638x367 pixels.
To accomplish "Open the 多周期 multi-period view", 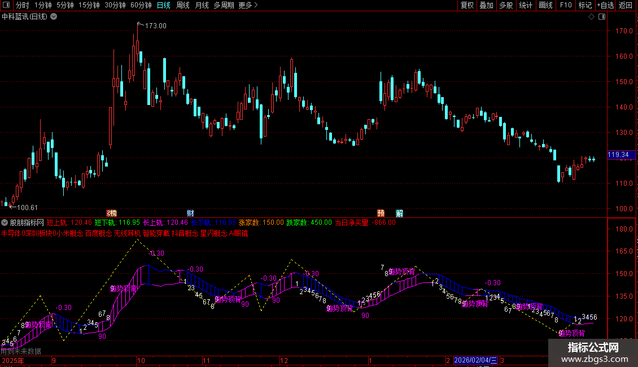I will point(224,5).
